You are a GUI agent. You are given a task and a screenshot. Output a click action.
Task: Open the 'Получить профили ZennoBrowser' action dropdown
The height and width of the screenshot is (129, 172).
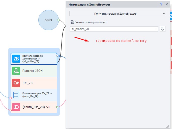[118, 14]
